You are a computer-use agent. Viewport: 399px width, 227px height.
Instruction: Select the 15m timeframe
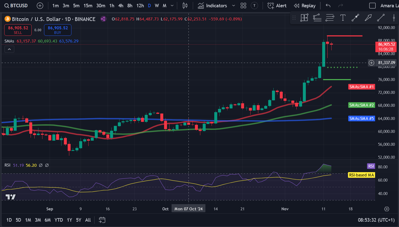(88, 6)
